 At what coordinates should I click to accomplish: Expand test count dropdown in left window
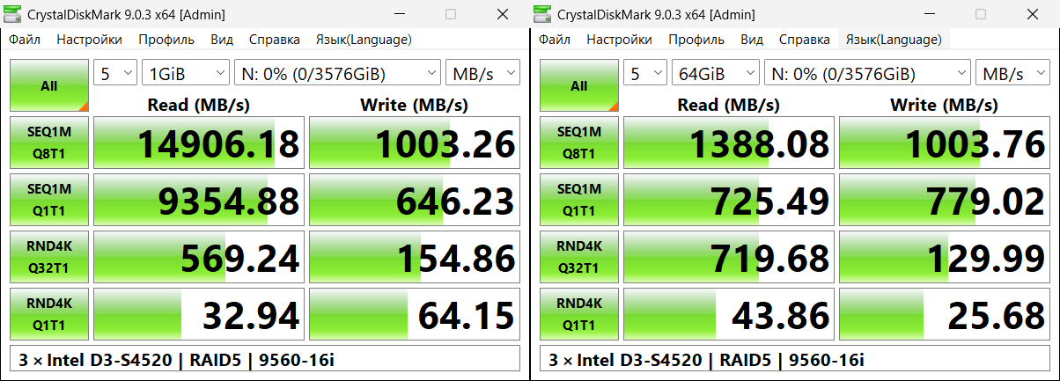click(x=115, y=73)
